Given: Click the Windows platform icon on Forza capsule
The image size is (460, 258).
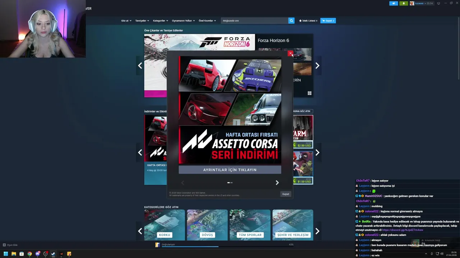Looking at the screenshot, I should (309, 93).
